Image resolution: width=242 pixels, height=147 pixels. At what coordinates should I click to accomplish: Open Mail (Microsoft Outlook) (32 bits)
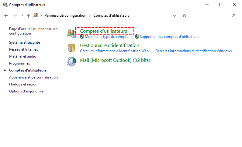click(x=115, y=60)
